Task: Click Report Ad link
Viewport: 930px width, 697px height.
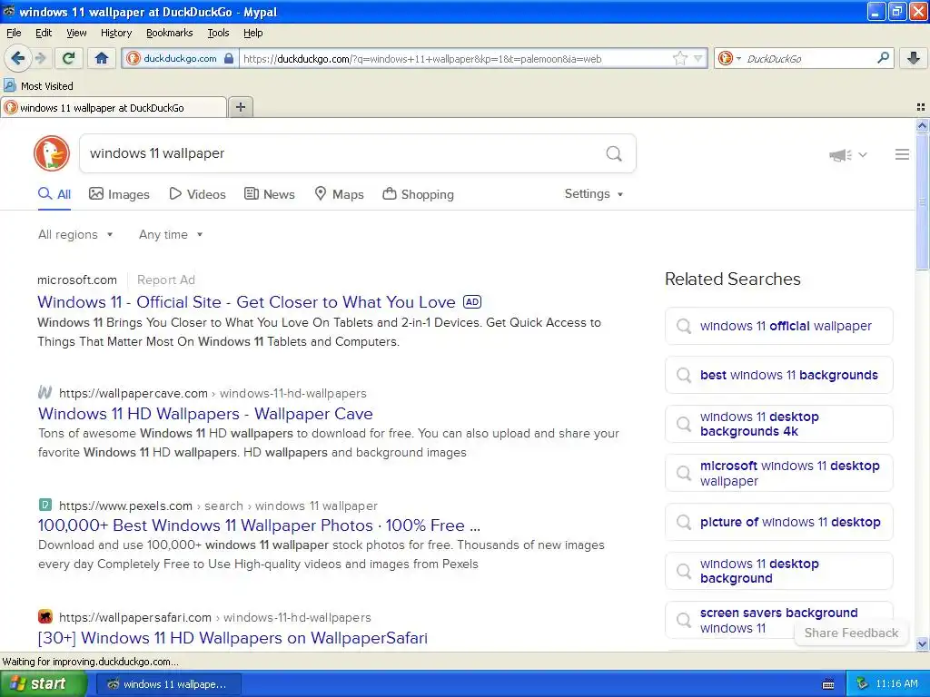Action: click(x=166, y=280)
